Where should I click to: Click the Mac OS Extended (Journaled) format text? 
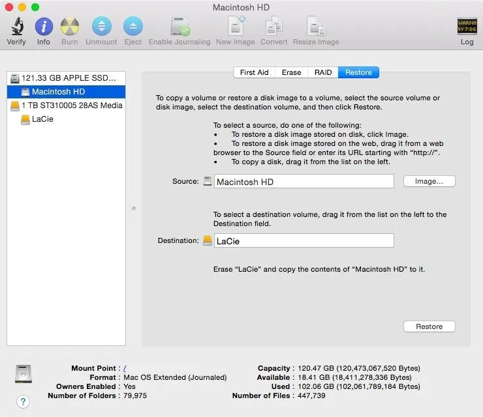[x=175, y=377]
